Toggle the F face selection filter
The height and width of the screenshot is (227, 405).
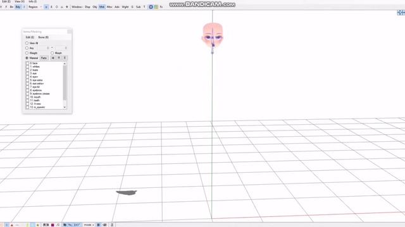(6, 7)
